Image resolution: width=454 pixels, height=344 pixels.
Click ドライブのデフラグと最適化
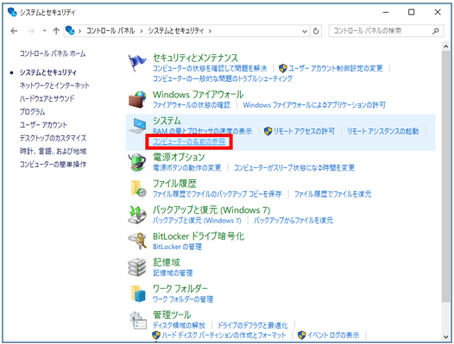(x=253, y=326)
